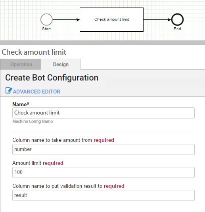Image resolution: width=205 pixels, height=212 pixels.
Task: Click the Amount limit required label
Action: click(x=38, y=163)
